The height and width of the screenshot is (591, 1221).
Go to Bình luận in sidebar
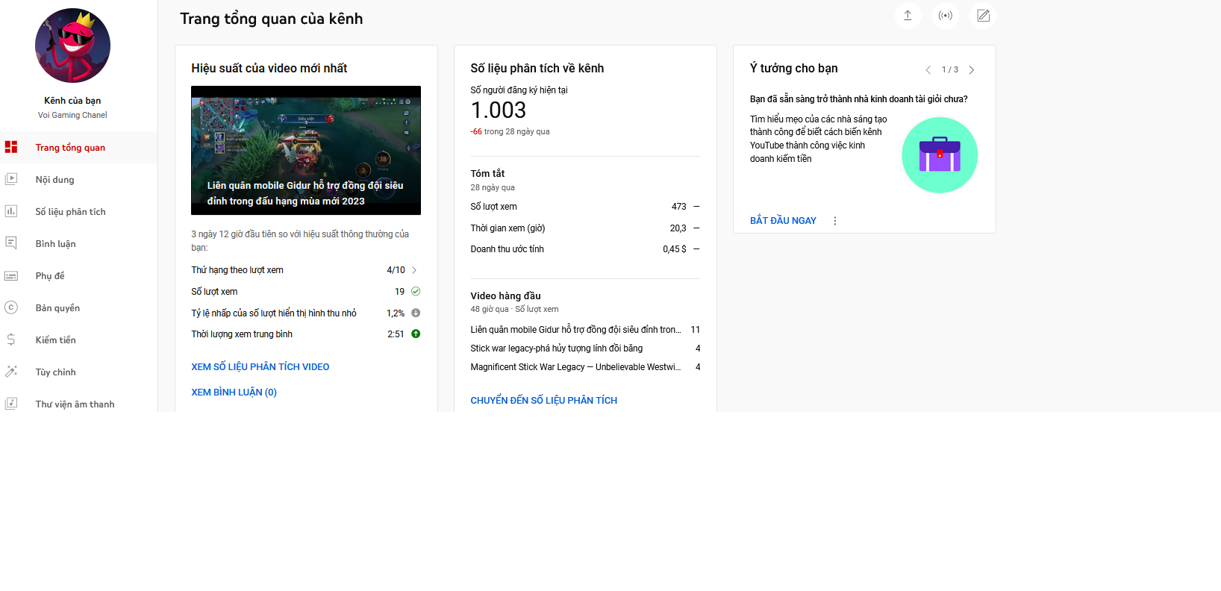click(55, 244)
